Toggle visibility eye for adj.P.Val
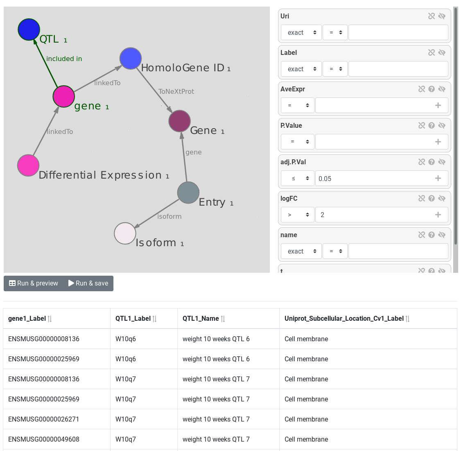Viewport: 459px width, 451px height. pos(442,162)
